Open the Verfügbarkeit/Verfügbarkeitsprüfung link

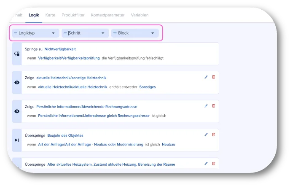click(69, 58)
